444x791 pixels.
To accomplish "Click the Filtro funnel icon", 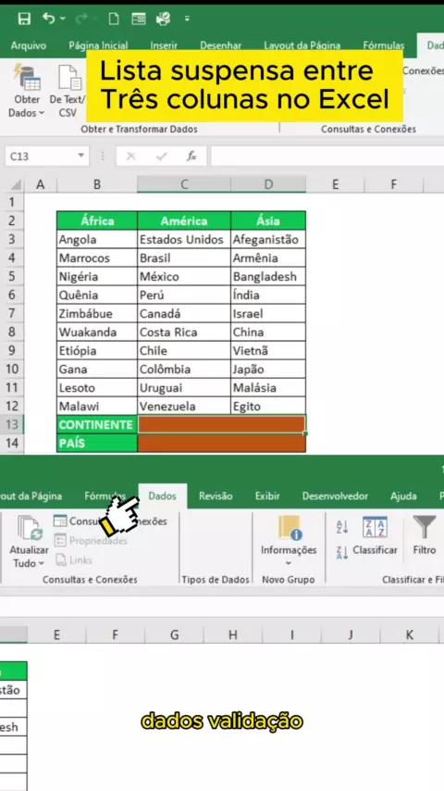I will pos(425,527).
